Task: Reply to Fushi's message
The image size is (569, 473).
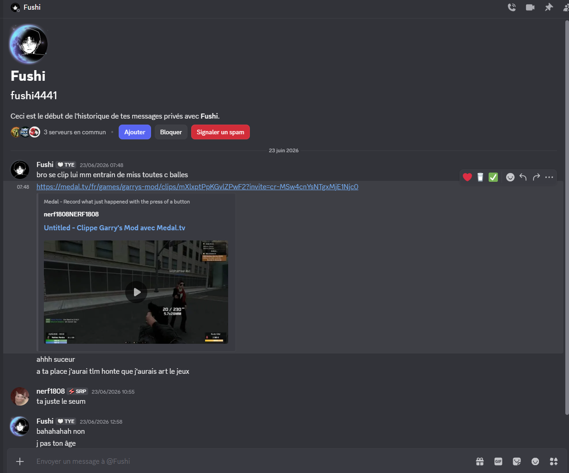Action: click(x=523, y=177)
